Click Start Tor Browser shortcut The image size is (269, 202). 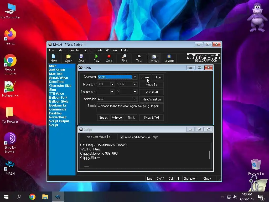coord(10,143)
